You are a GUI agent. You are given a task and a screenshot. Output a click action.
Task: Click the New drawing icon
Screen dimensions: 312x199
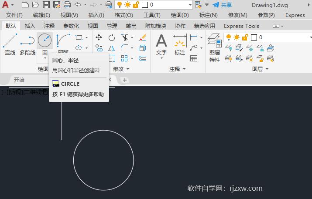click(25, 4)
